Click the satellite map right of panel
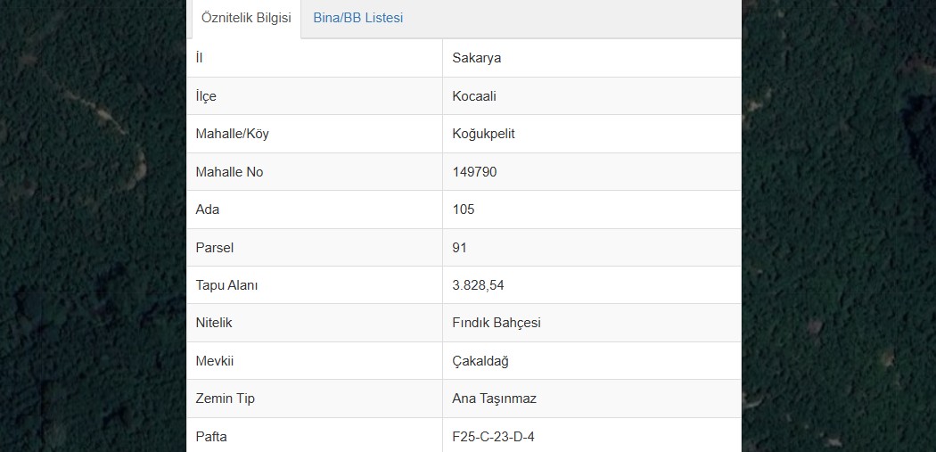936x452 pixels. (839, 226)
